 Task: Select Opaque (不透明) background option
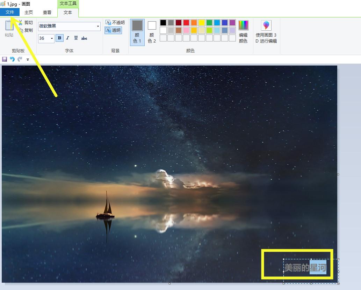(115, 23)
